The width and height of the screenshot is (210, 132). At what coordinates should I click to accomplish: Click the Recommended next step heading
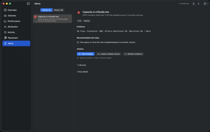pos(88,38)
